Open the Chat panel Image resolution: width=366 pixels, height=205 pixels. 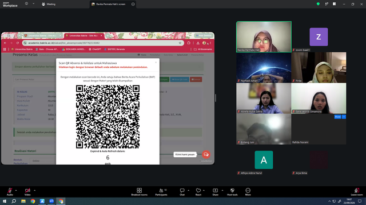(x=182, y=192)
